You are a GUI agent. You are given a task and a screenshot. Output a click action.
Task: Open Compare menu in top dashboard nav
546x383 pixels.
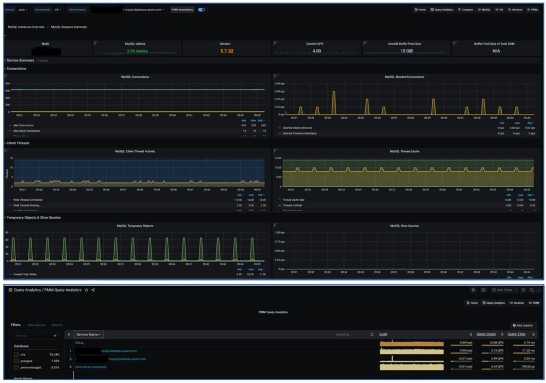(x=466, y=10)
